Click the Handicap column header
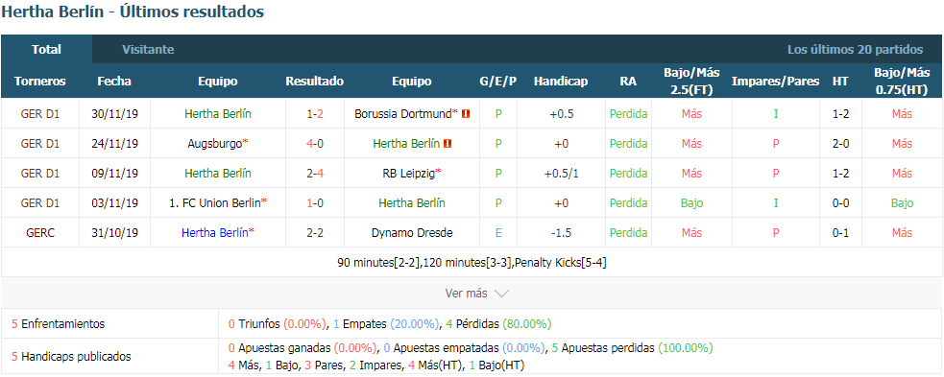 [x=561, y=82]
